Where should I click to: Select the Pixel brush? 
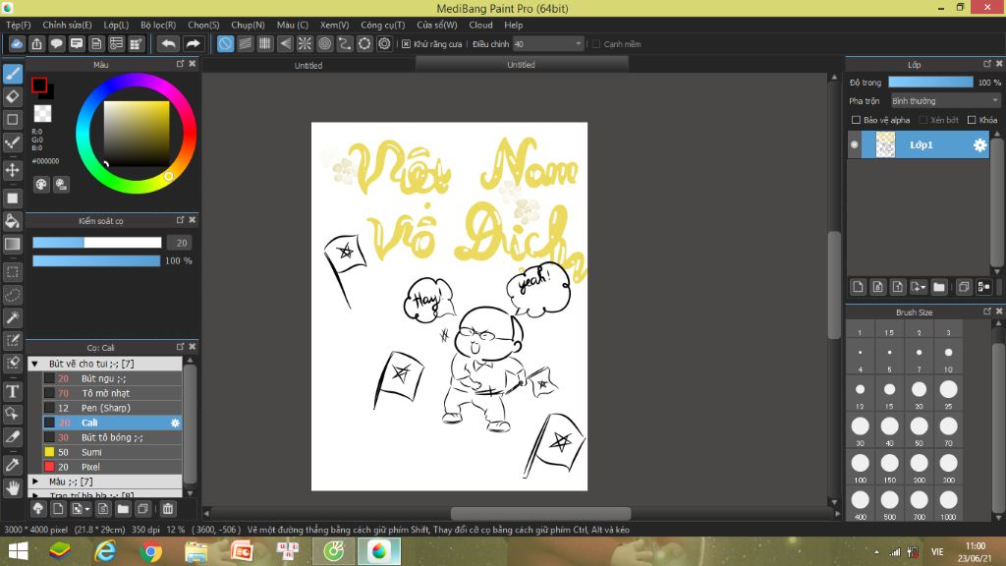click(112, 467)
